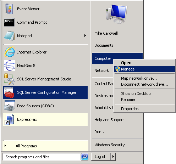Viewport: 176px width, 164px height.
Task: Expand All Programs arrow
Action: pyautogui.click(x=5, y=146)
